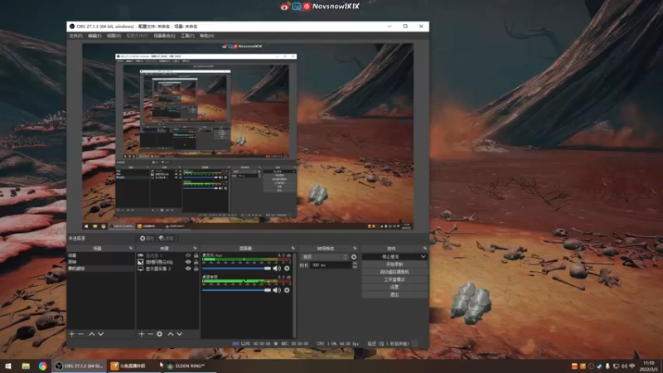Move the selected source down
The height and width of the screenshot is (373, 663).
pyautogui.click(x=180, y=334)
